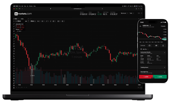This screenshot has width=172, height=103.
Task: Open the Window menu
Action: (x=31, y=6)
